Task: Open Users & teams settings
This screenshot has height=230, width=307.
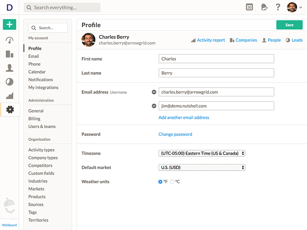Action: click(x=42, y=127)
